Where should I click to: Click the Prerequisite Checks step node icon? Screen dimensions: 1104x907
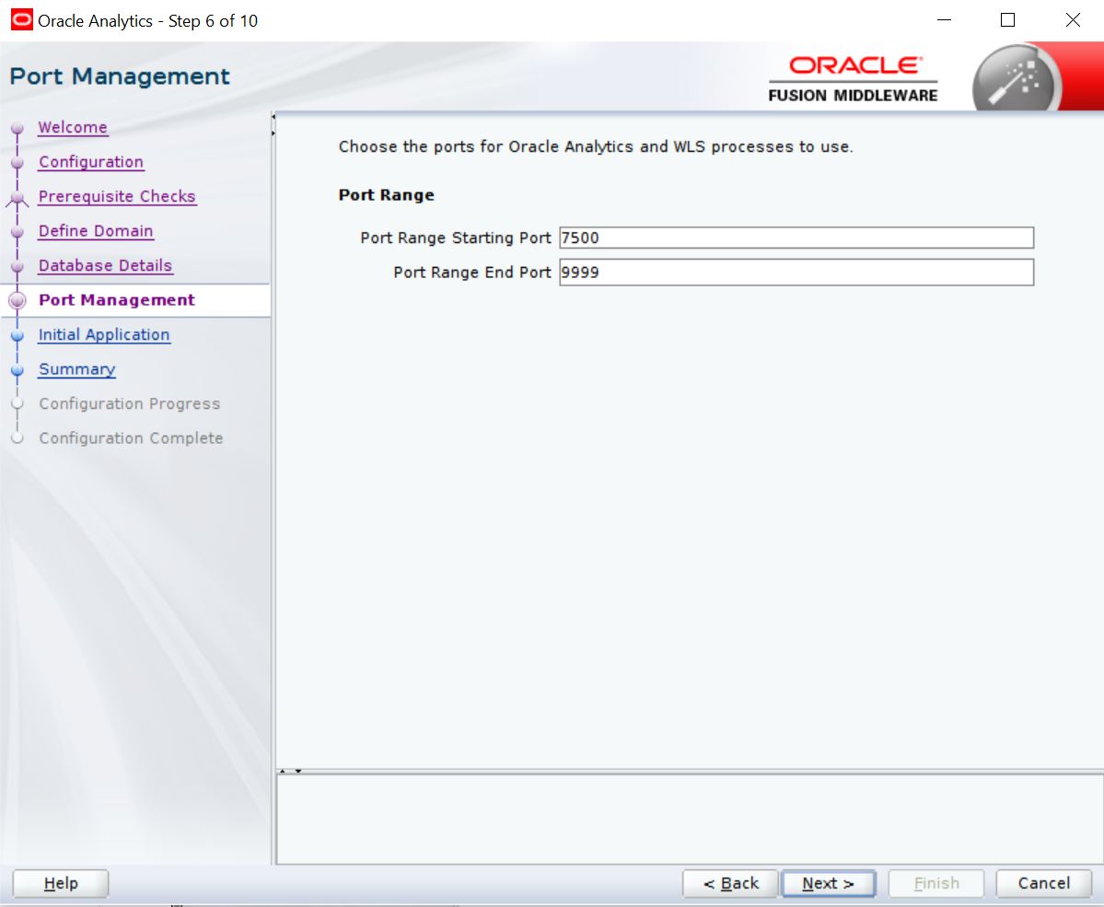(17, 199)
